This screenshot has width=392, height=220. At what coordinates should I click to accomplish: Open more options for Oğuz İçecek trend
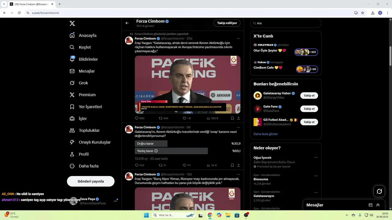pos(316,158)
